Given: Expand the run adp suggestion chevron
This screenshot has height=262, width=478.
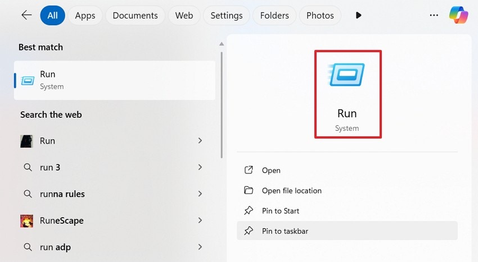Looking at the screenshot, I should [200, 247].
